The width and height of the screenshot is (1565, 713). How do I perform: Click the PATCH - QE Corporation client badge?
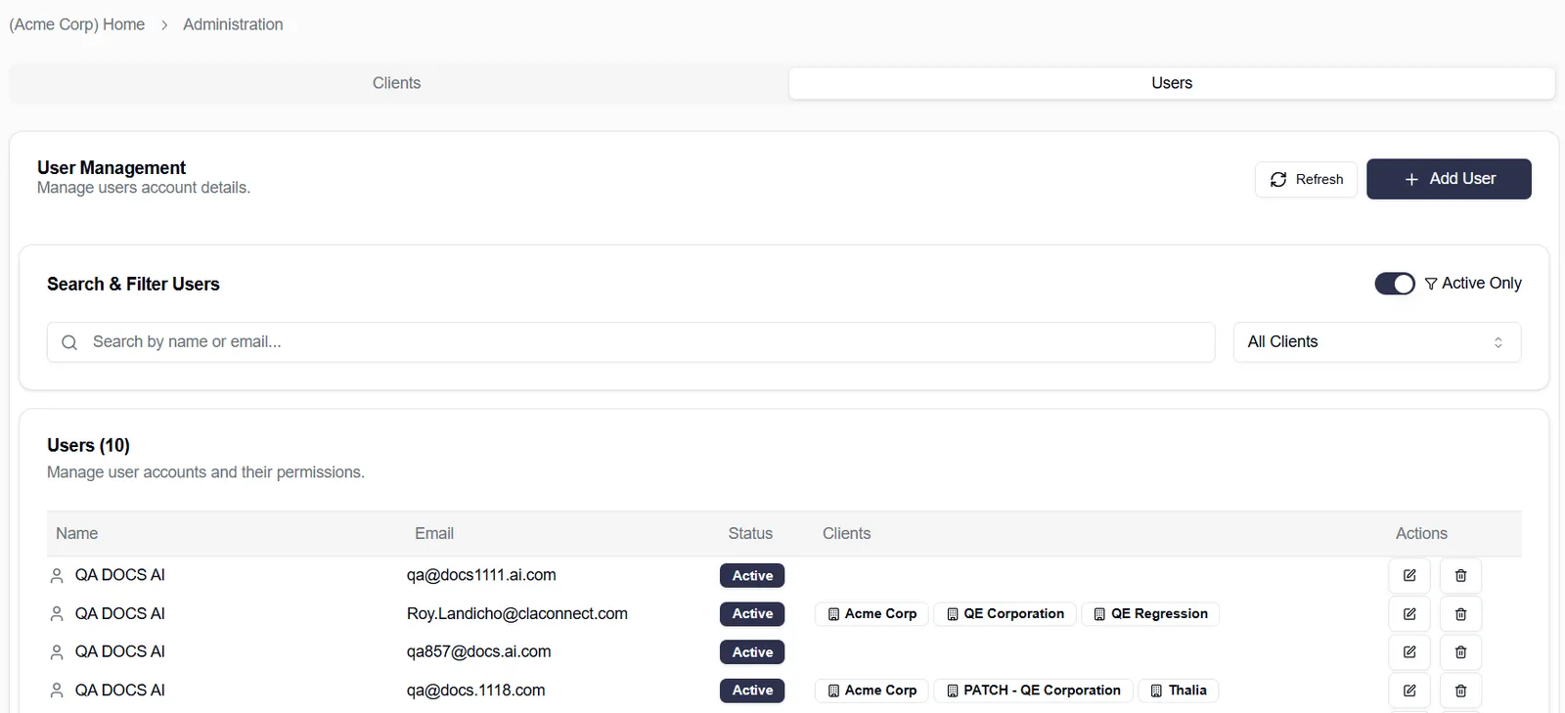point(1033,691)
